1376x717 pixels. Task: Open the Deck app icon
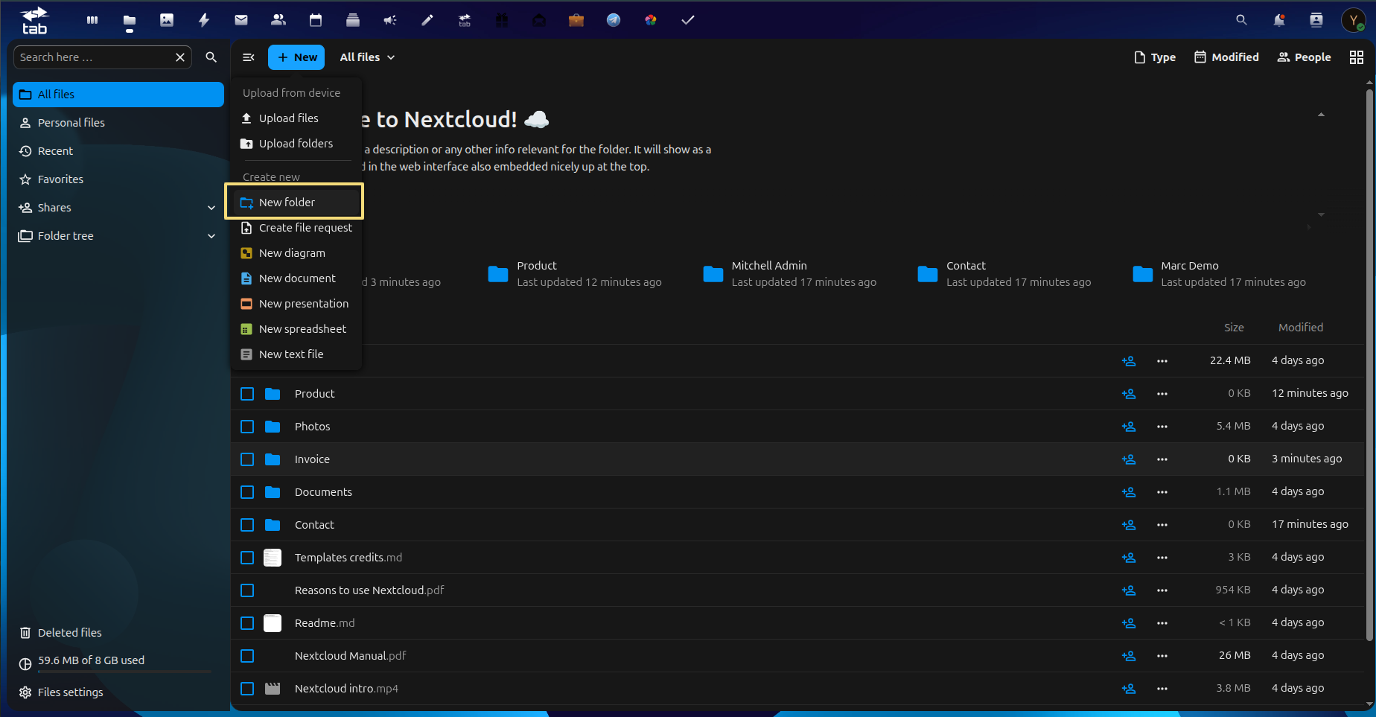pyautogui.click(x=353, y=20)
